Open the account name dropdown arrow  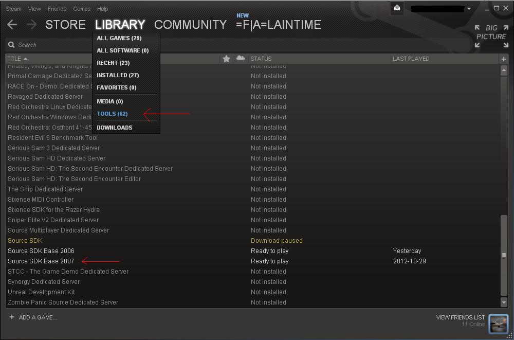pos(469,9)
